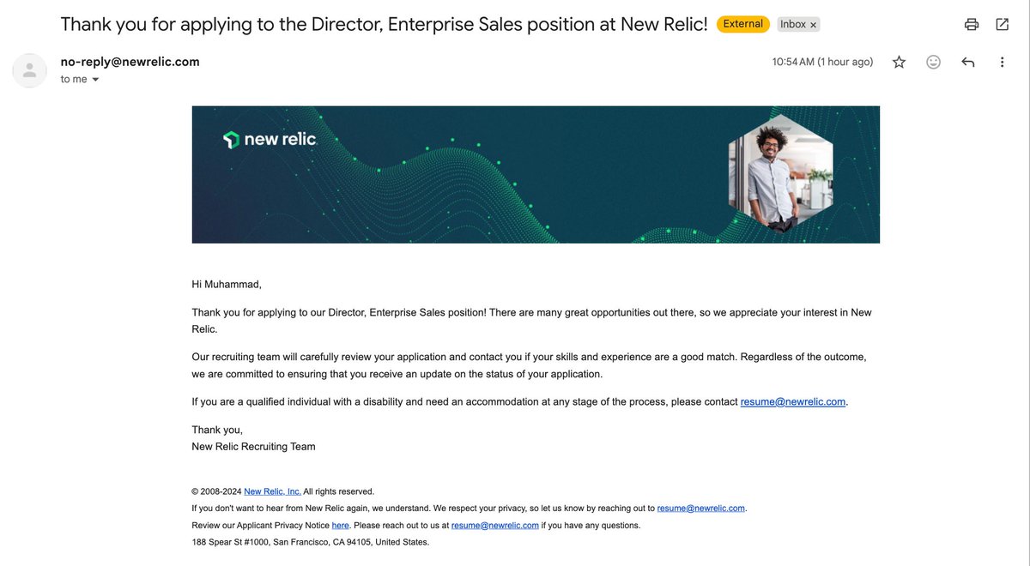Click resume@newrelic.com in the privacy opt-out sentence
This screenshot has height=566, width=1030.
[701, 508]
